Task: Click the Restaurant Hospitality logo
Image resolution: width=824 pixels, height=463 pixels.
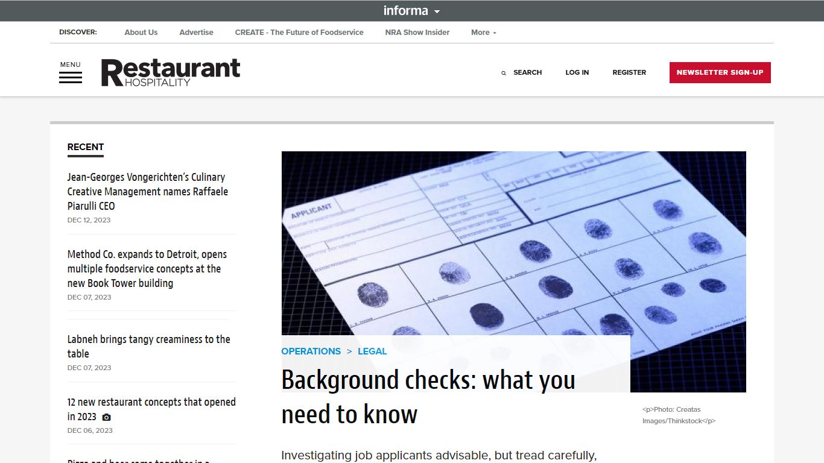Action: 171,72
